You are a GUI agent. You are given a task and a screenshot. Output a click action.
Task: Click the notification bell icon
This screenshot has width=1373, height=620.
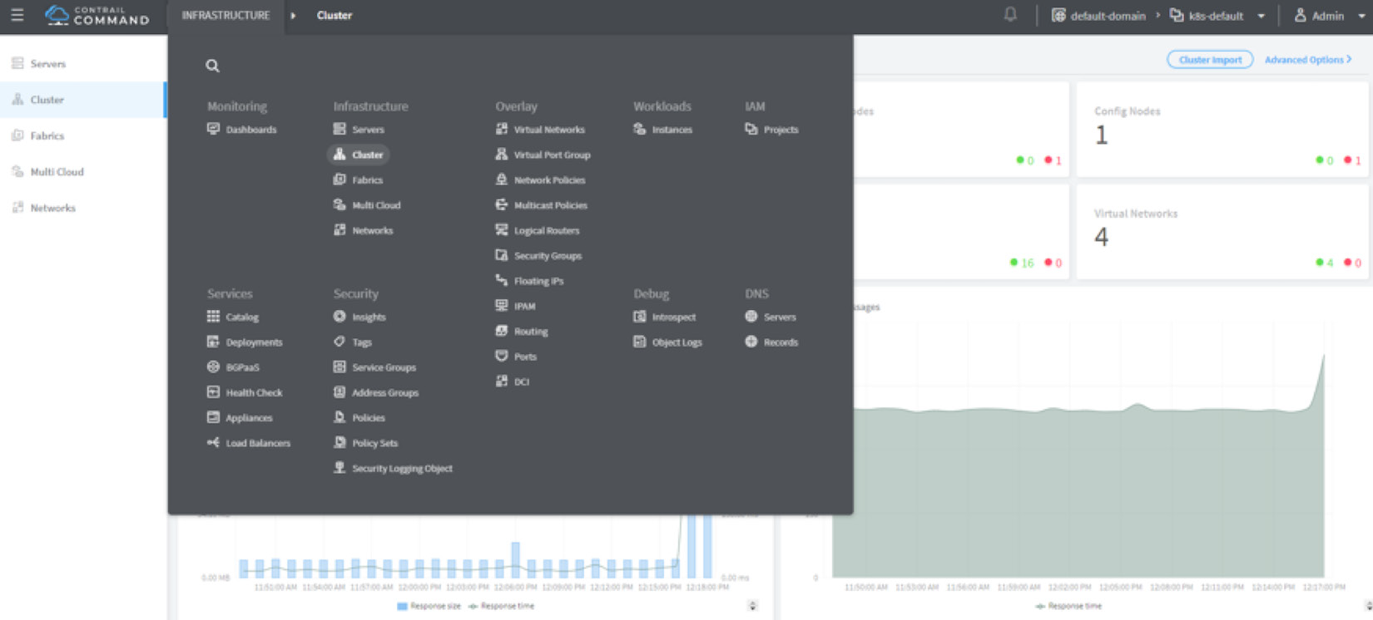point(1010,15)
